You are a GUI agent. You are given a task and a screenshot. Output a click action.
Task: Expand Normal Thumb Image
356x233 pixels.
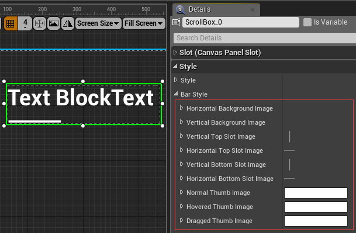coord(181,192)
